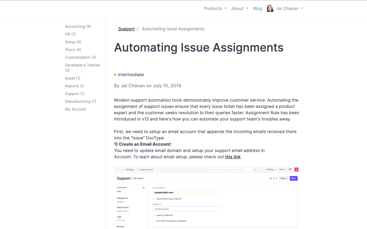Click the chat messages icon next to Help
Image resolution: width=367 pixels, height=229 pixels.
coord(290,169)
